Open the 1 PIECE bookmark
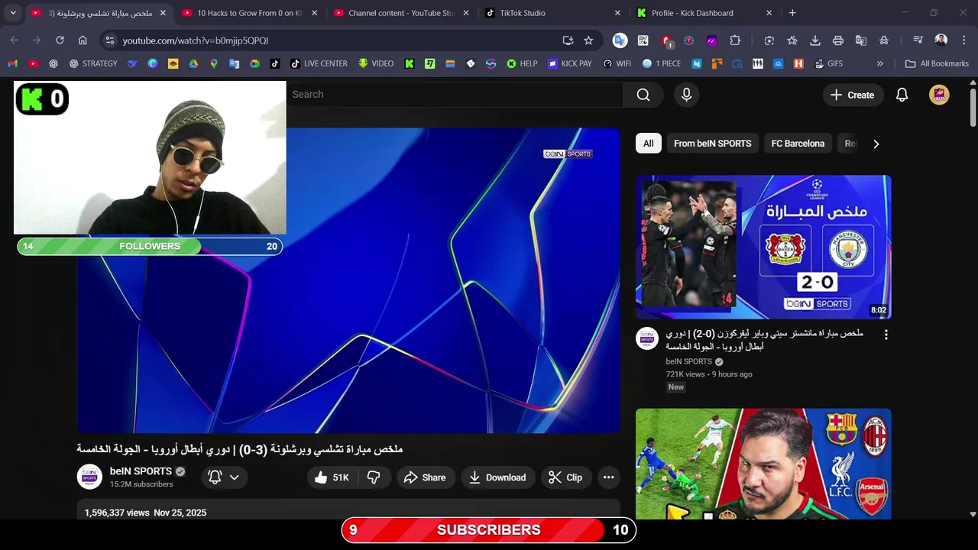Viewport: 978px width, 550px height. (x=662, y=63)
